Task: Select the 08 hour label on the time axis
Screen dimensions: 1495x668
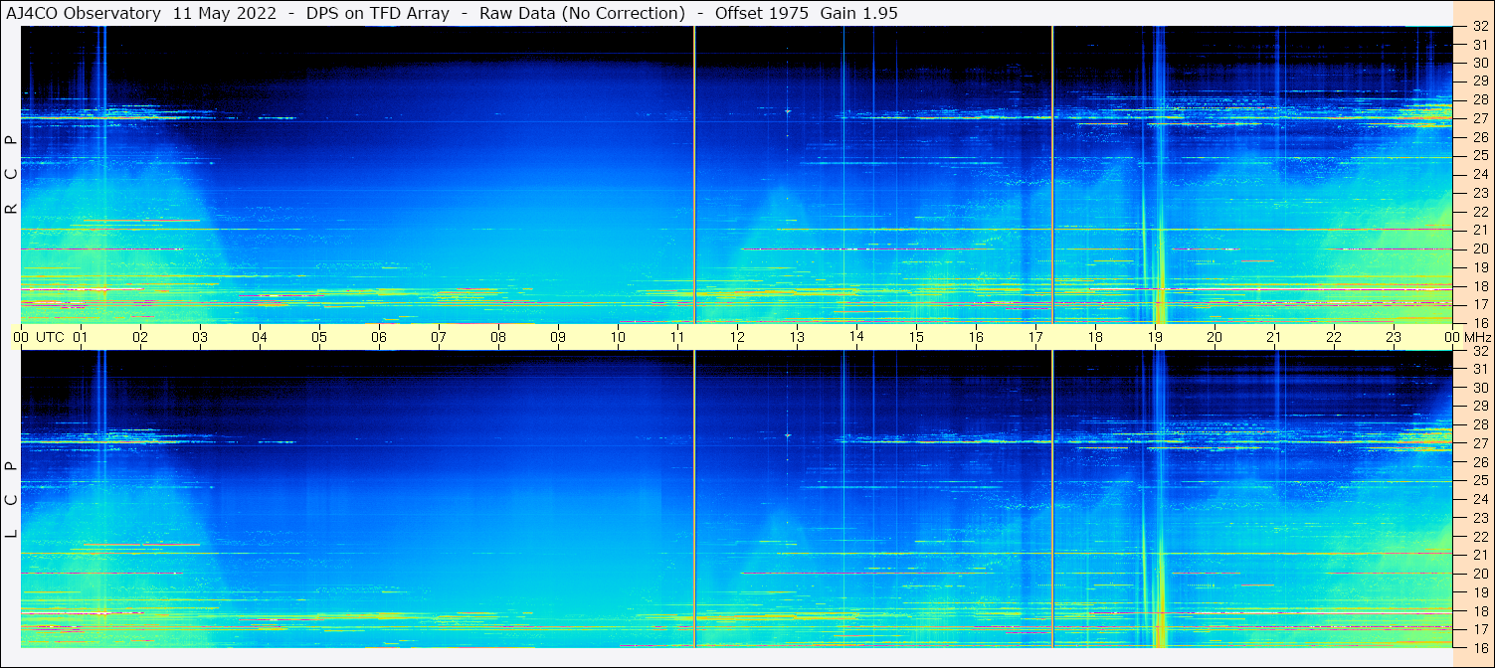Action: 498,337
